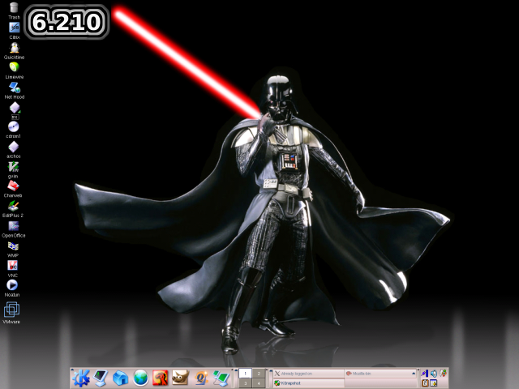This screenshot has width=519, height=389.
Task: Switch to virtual desktop 1
Action: pyautogui.click(x=245, y=374)
